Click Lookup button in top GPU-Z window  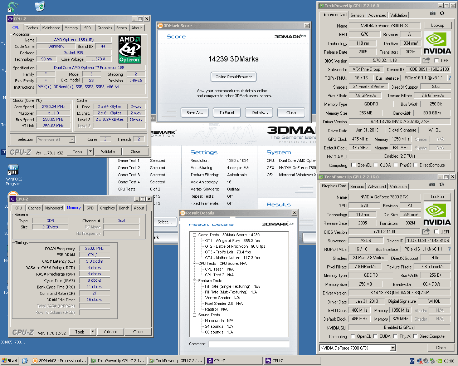coord(437,25)
